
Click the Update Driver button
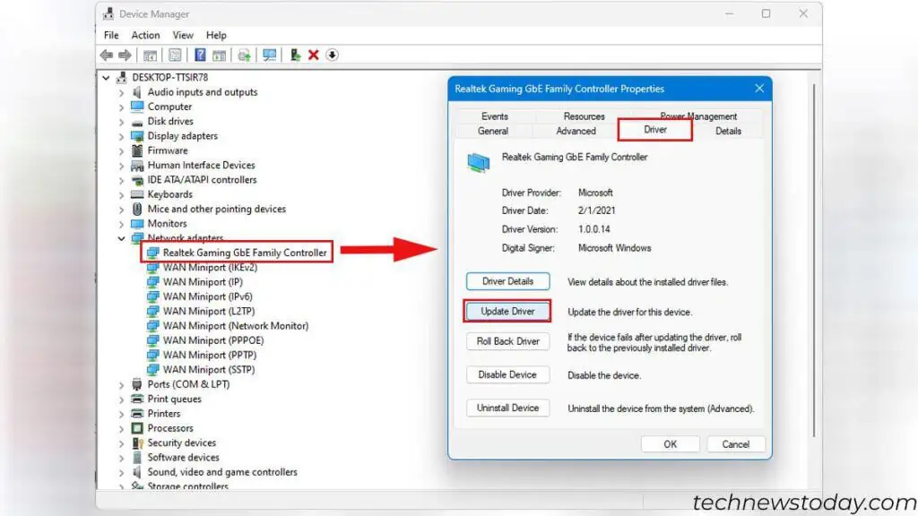click(507, 311)
